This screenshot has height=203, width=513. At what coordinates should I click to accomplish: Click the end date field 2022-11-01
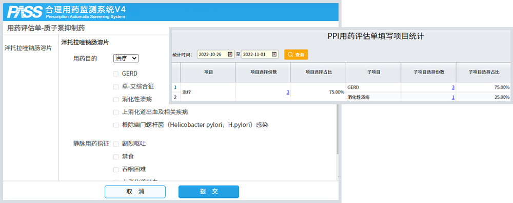point(260,54)
